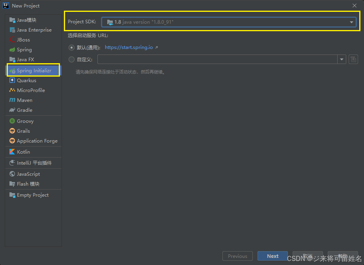This screenshot has height=265, width=364.
Task: Click the JavaScript label text
Action: [28, 174]
